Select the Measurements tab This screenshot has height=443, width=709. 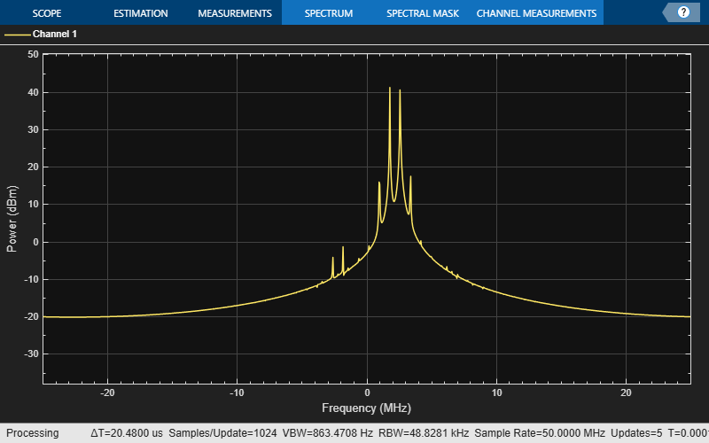(x=234, y=13)
